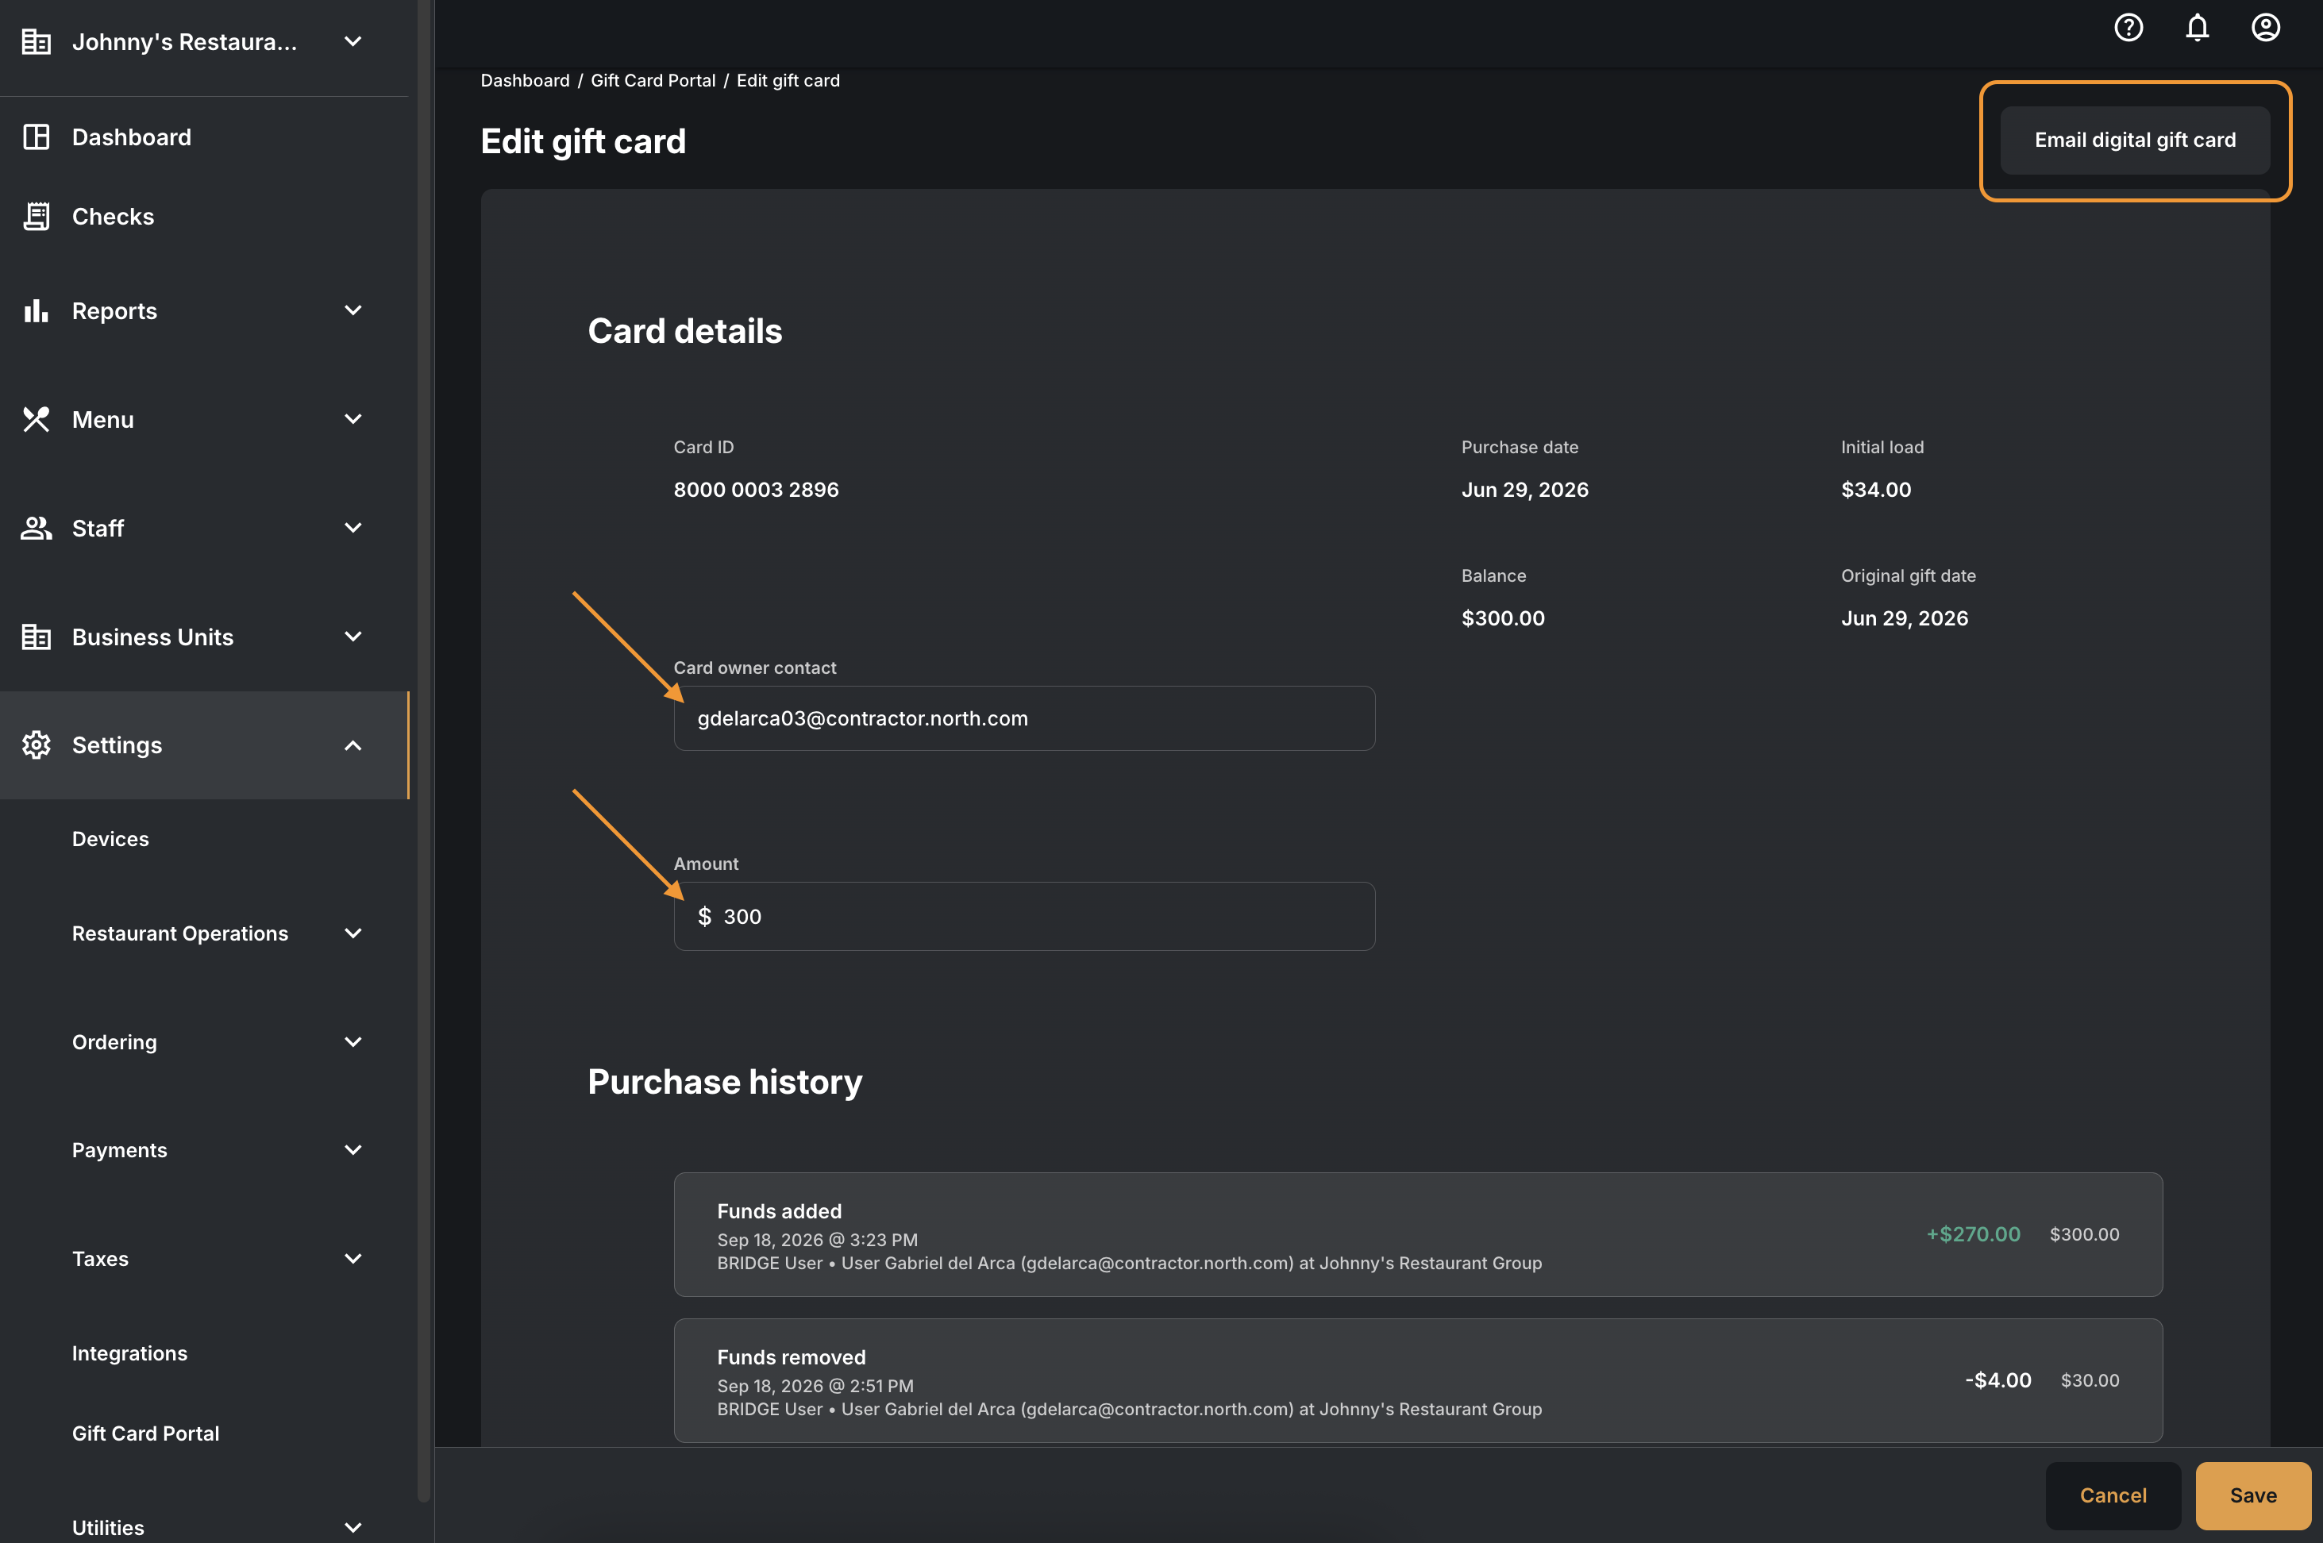Click the Card owner contact email field
2323x1543 pixels.
click(x=1023, y=718)
